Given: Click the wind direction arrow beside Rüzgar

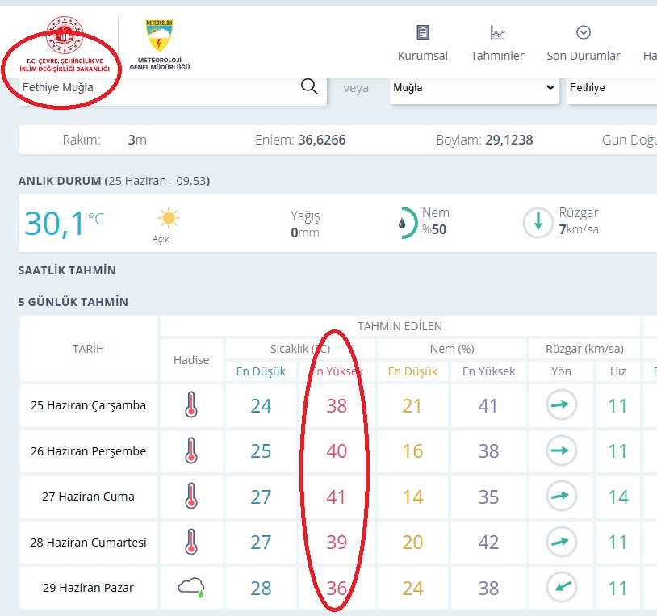Looking at the screenshot, I should (538, 222).
